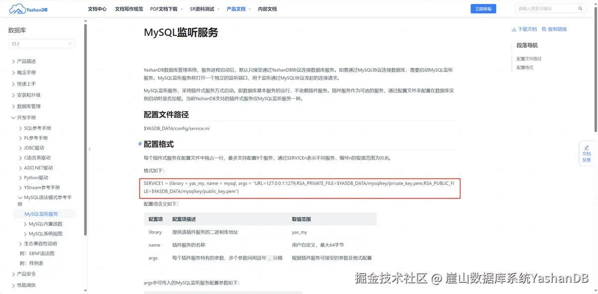The height and width of the screenshot is (294, 598).
Task: Open the document feedback widget
Action: pos(587,153)
